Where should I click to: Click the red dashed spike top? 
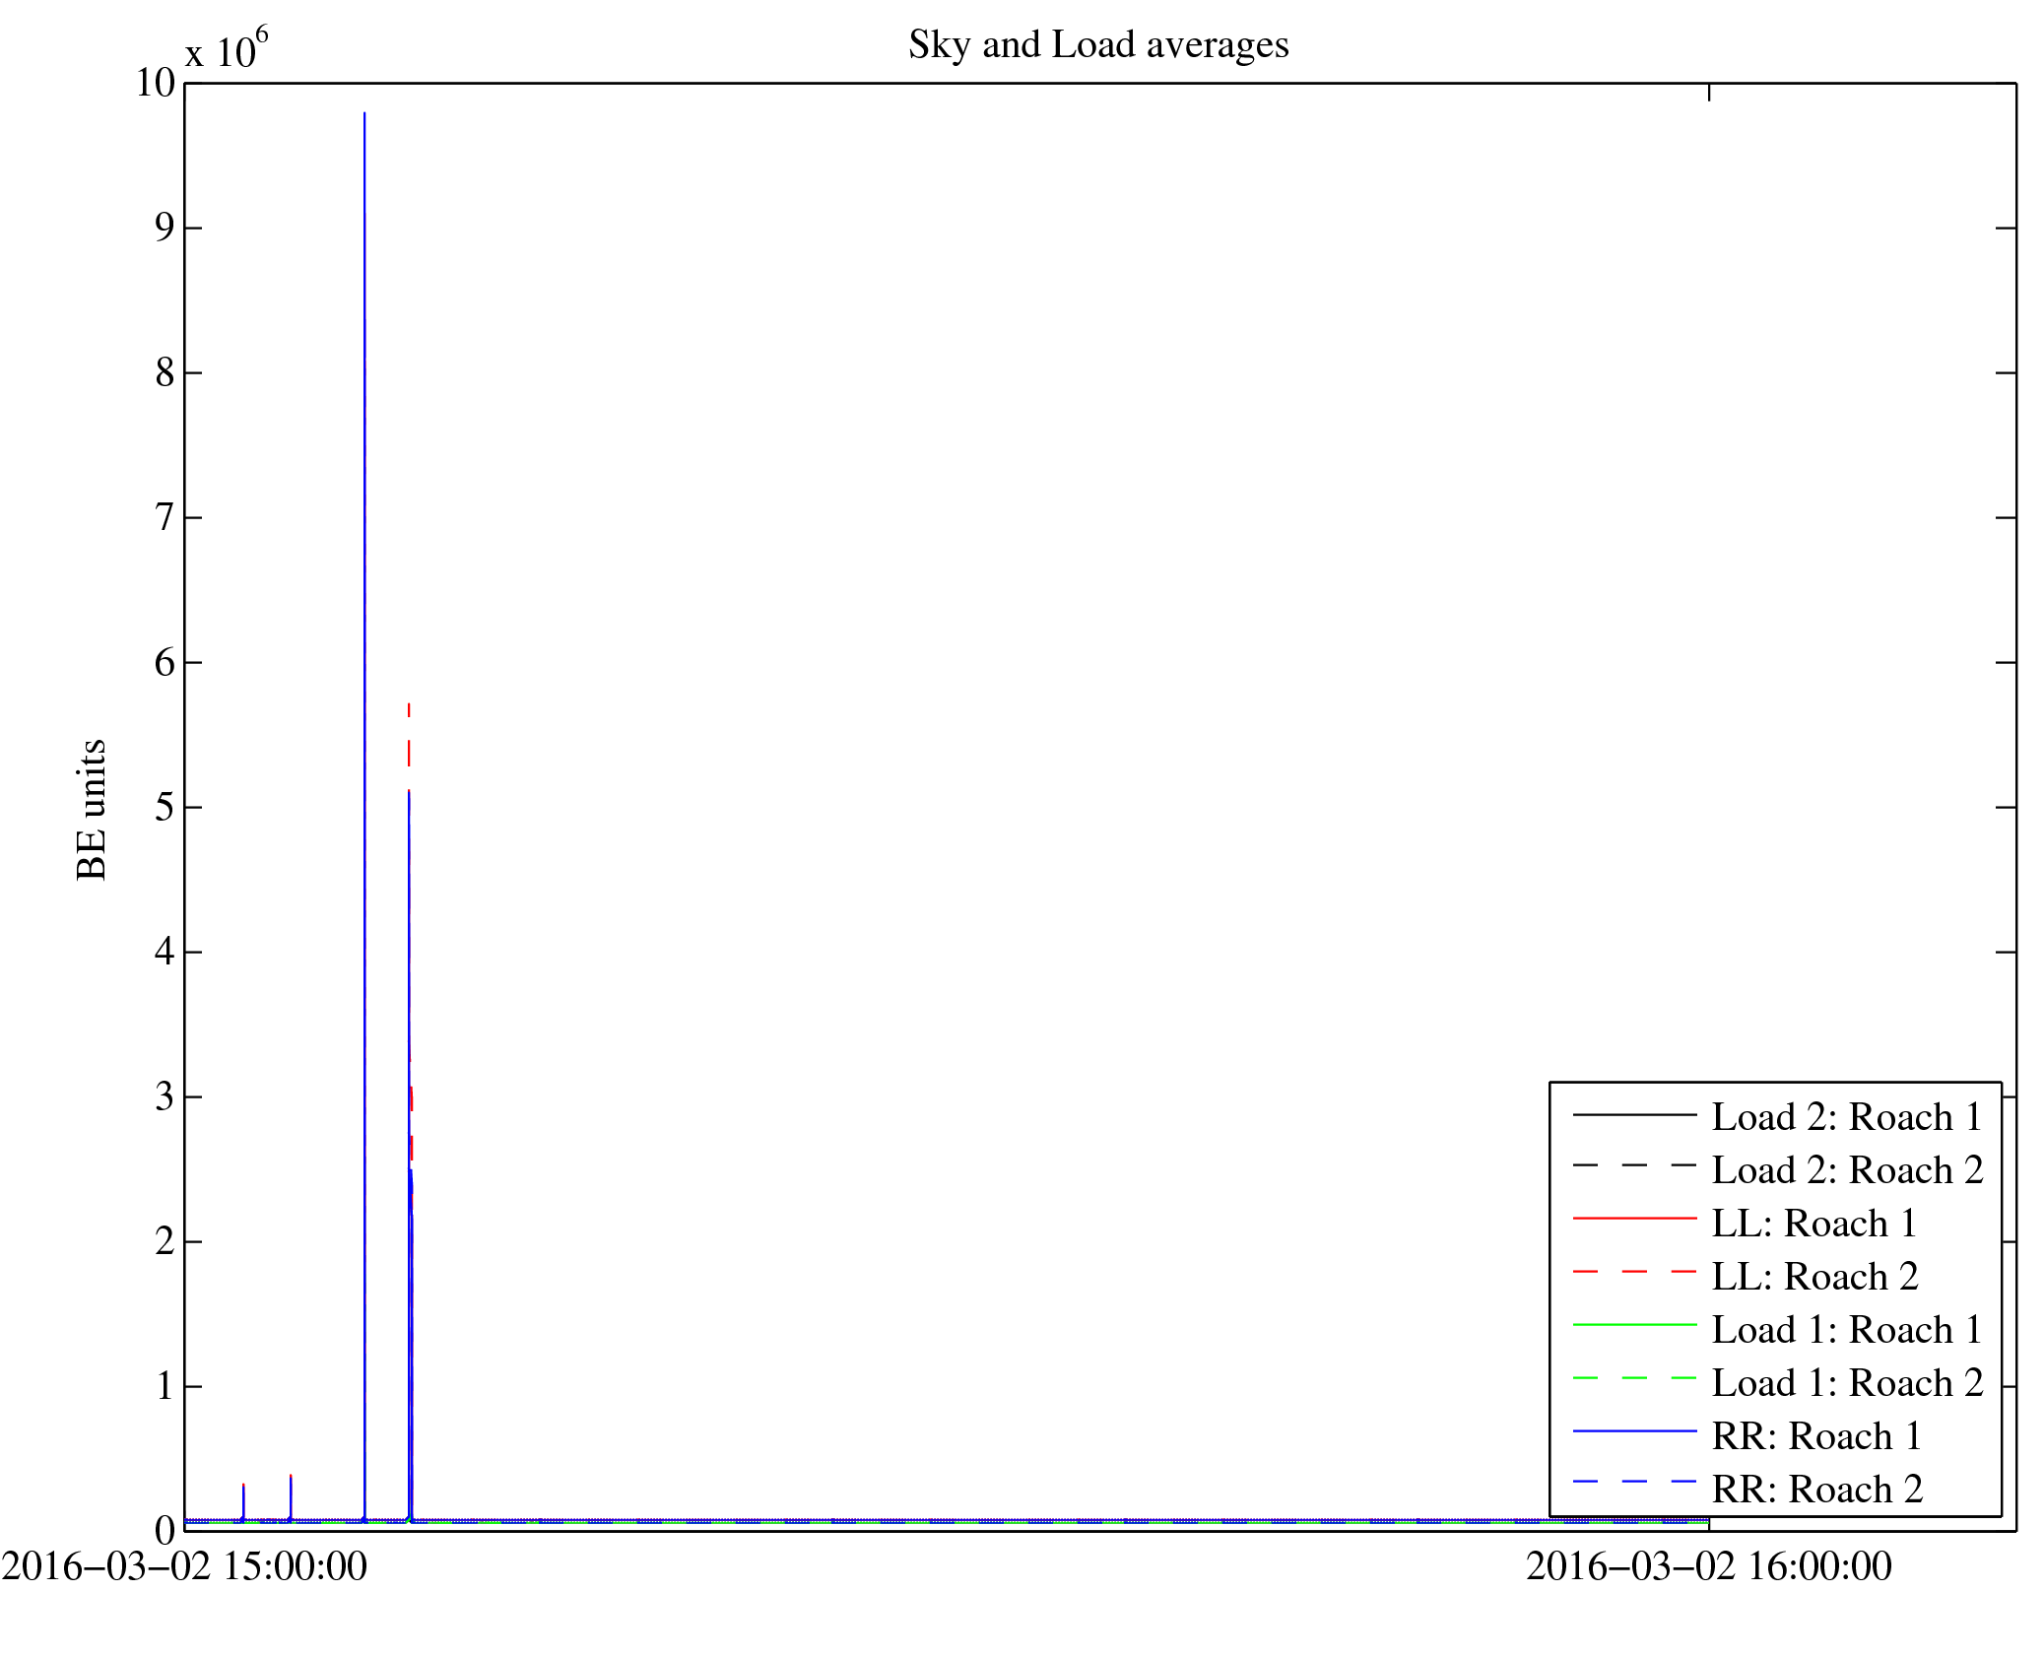tap(409, 706)
